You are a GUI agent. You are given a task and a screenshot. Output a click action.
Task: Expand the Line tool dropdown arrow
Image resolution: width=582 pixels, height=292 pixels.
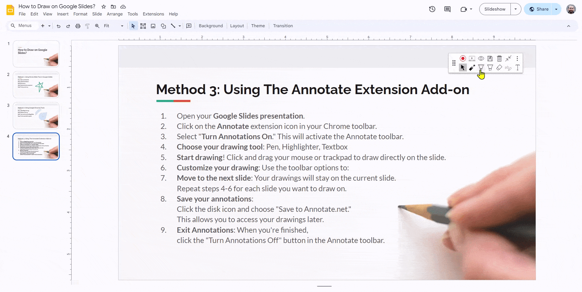(179, 26)
